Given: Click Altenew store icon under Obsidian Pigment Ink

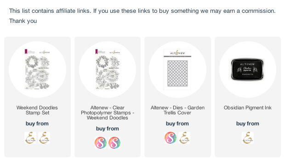Looking at the screenshot, I should click(x=248, y=138).
